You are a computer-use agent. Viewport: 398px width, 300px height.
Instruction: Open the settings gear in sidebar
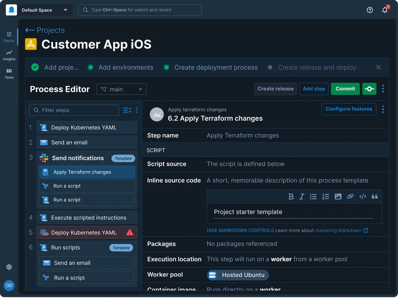coord(9,267)
